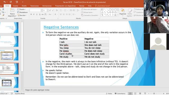The image size is (169, 95).
Task: Toggle center text alignment
Action: point(64,14)
